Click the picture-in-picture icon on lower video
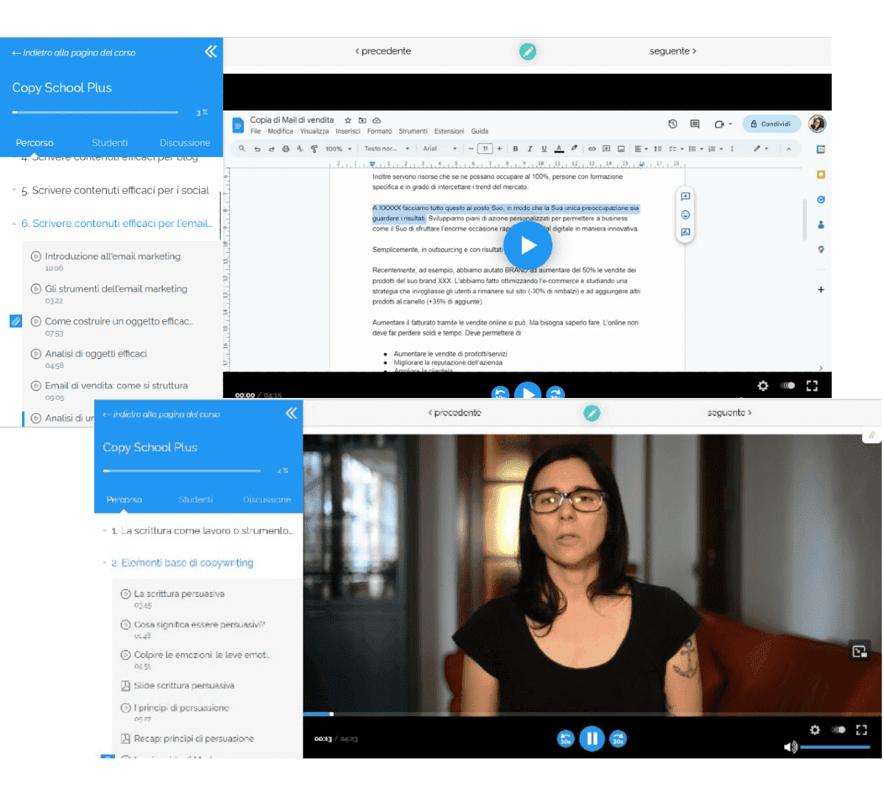The height and width of the screenshot is (796, 884). tap(860, 651)
